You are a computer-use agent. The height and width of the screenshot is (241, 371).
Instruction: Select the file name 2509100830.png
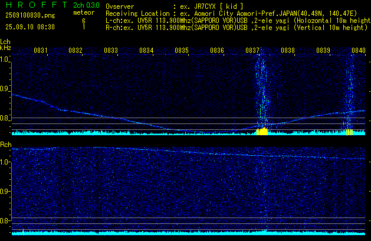[x=30, y=15]
